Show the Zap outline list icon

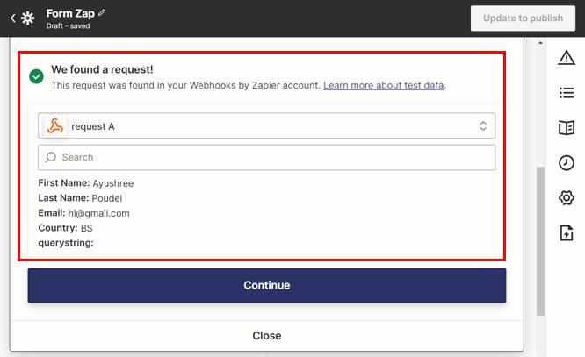567,93
